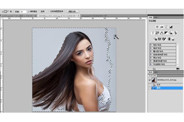Select the Exposure adjustment icon
The image size is (184, 122).
click(171, 27)
